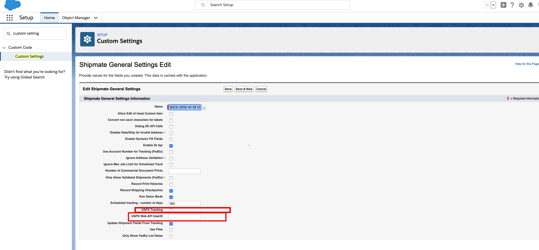Click the Salesforce cloud logo

tap(13, 5)
